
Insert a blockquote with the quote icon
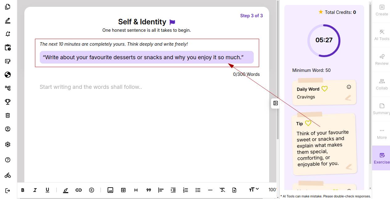(x=149, y=190)
